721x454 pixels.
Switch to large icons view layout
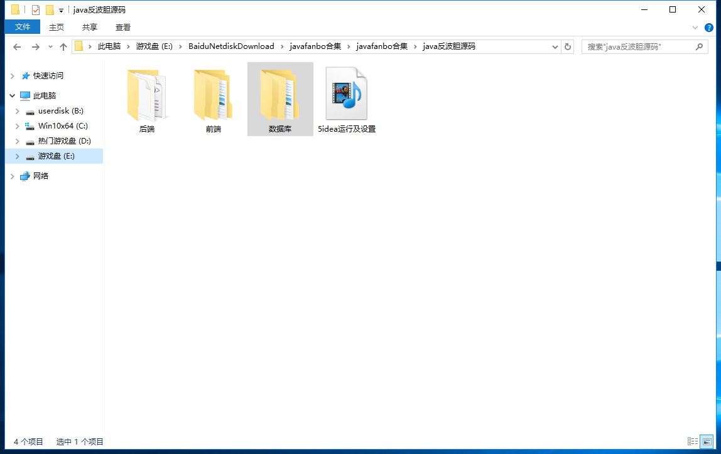point(707,441)
